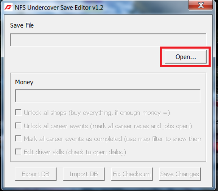This screenshot has width=218, height=191.
Task: Close the Save Editor window
Action: pos(201,5)
